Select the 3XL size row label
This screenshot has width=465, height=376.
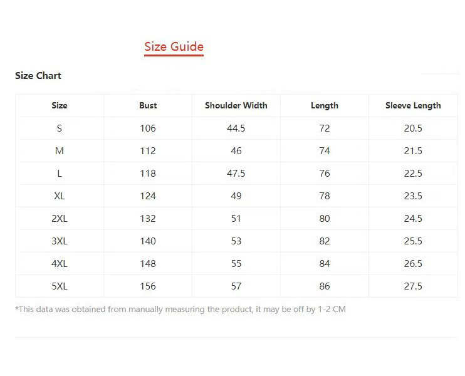point(60,241)
